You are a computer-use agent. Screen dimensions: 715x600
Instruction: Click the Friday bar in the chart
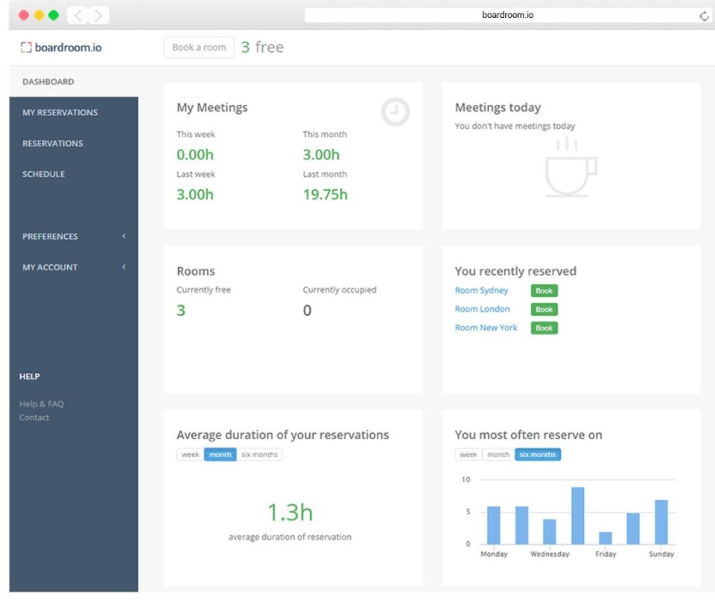(606, 538)
